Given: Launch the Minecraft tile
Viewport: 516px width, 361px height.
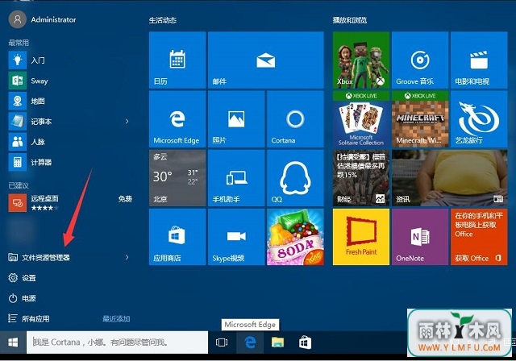Looking at the screenshot, I should [420, 119].
